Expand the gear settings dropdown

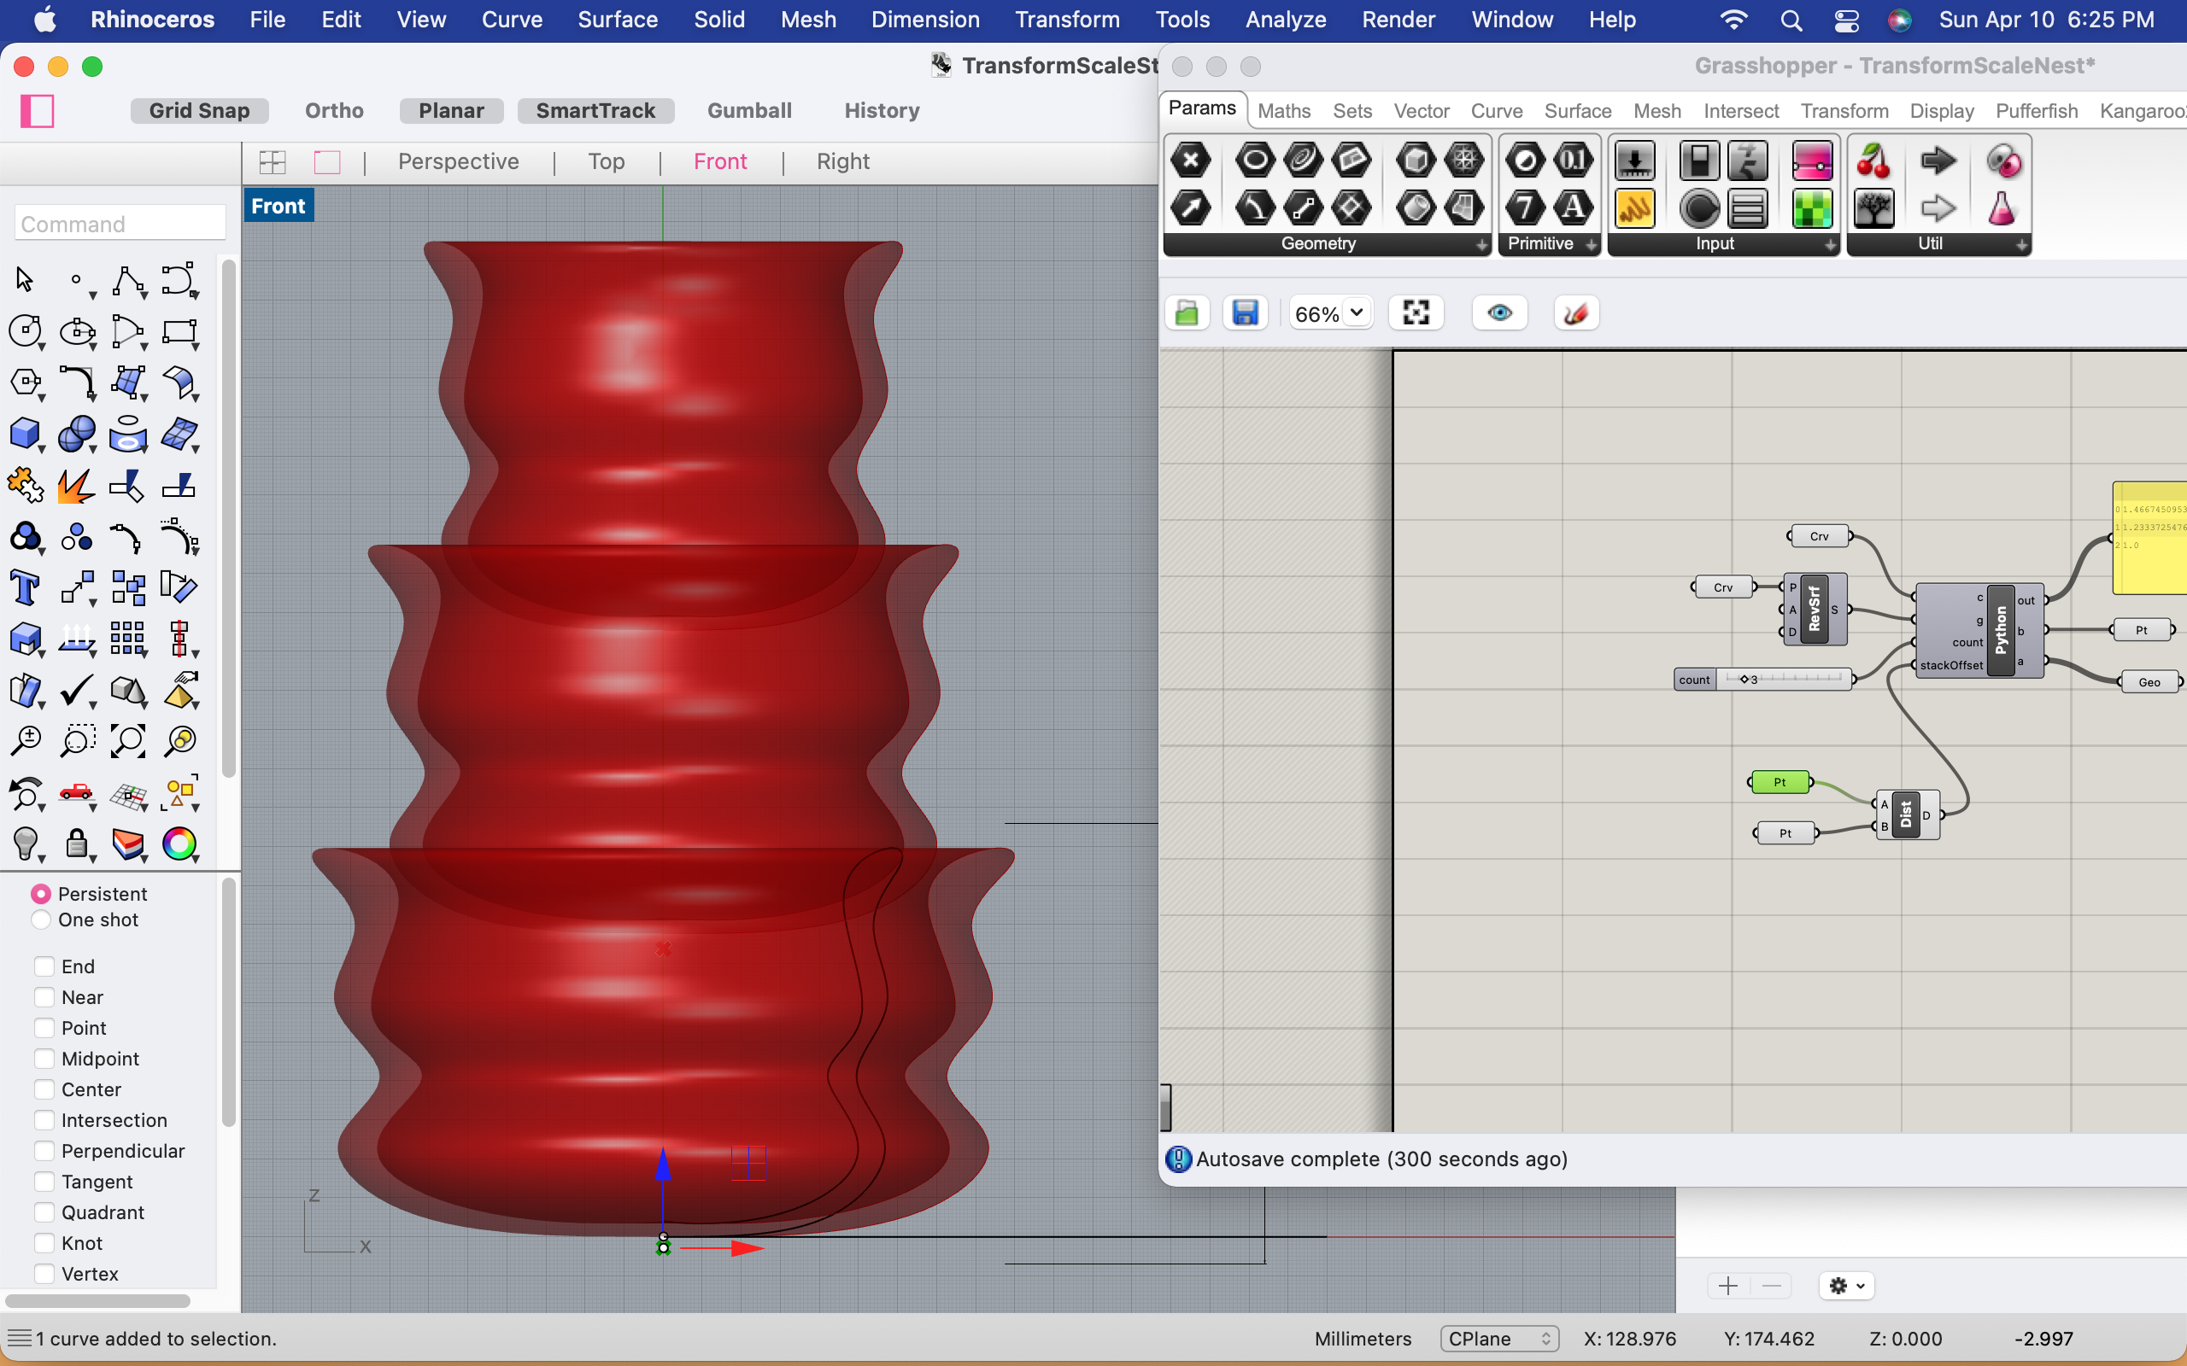point(1846,1286)
